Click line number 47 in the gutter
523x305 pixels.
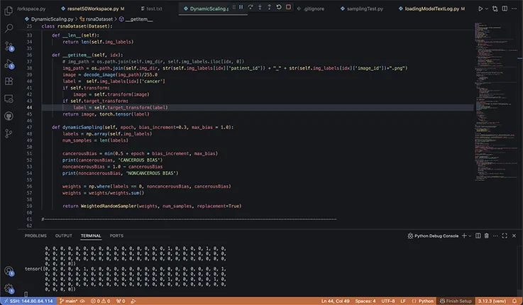[x=29, y=127]
